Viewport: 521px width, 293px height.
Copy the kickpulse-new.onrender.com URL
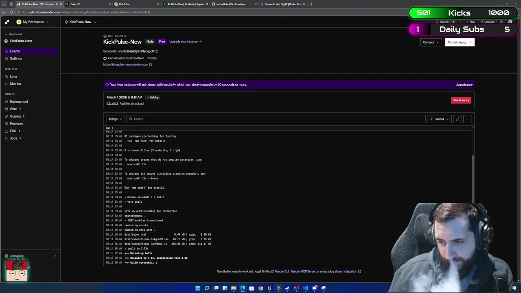(150, 65)
